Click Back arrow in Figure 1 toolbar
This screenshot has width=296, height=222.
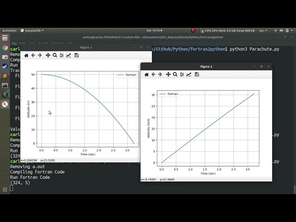pyautogui.click(x=33, y=55)
